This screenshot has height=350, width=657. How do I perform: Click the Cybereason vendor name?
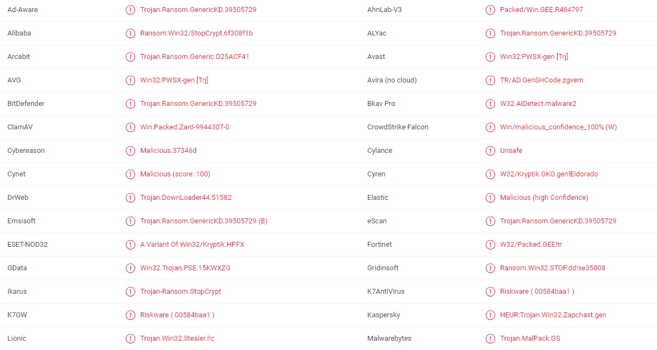click(26, 151)
